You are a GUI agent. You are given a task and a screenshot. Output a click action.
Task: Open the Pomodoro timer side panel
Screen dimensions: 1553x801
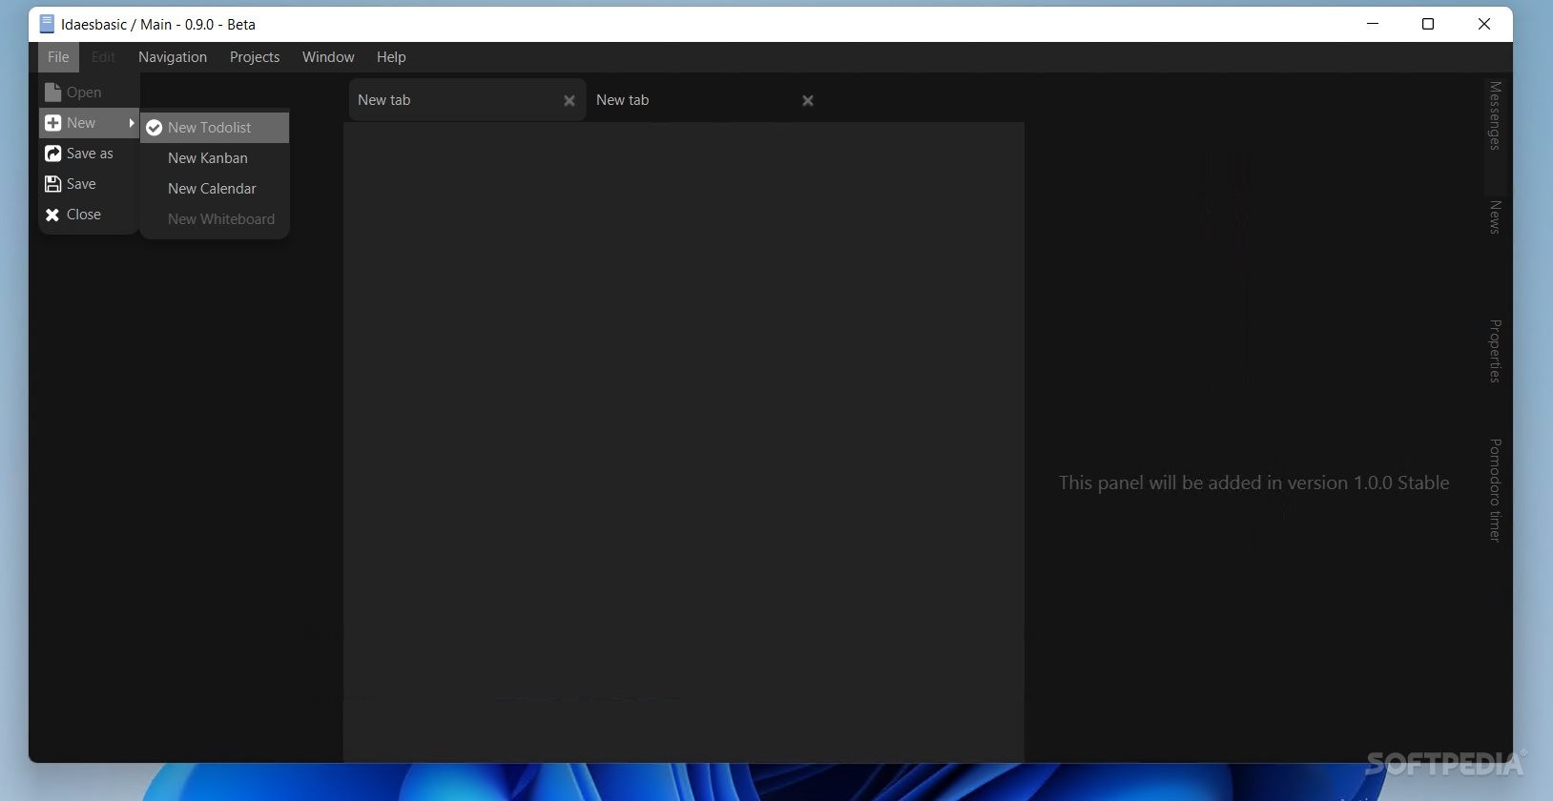[1496, 490]
